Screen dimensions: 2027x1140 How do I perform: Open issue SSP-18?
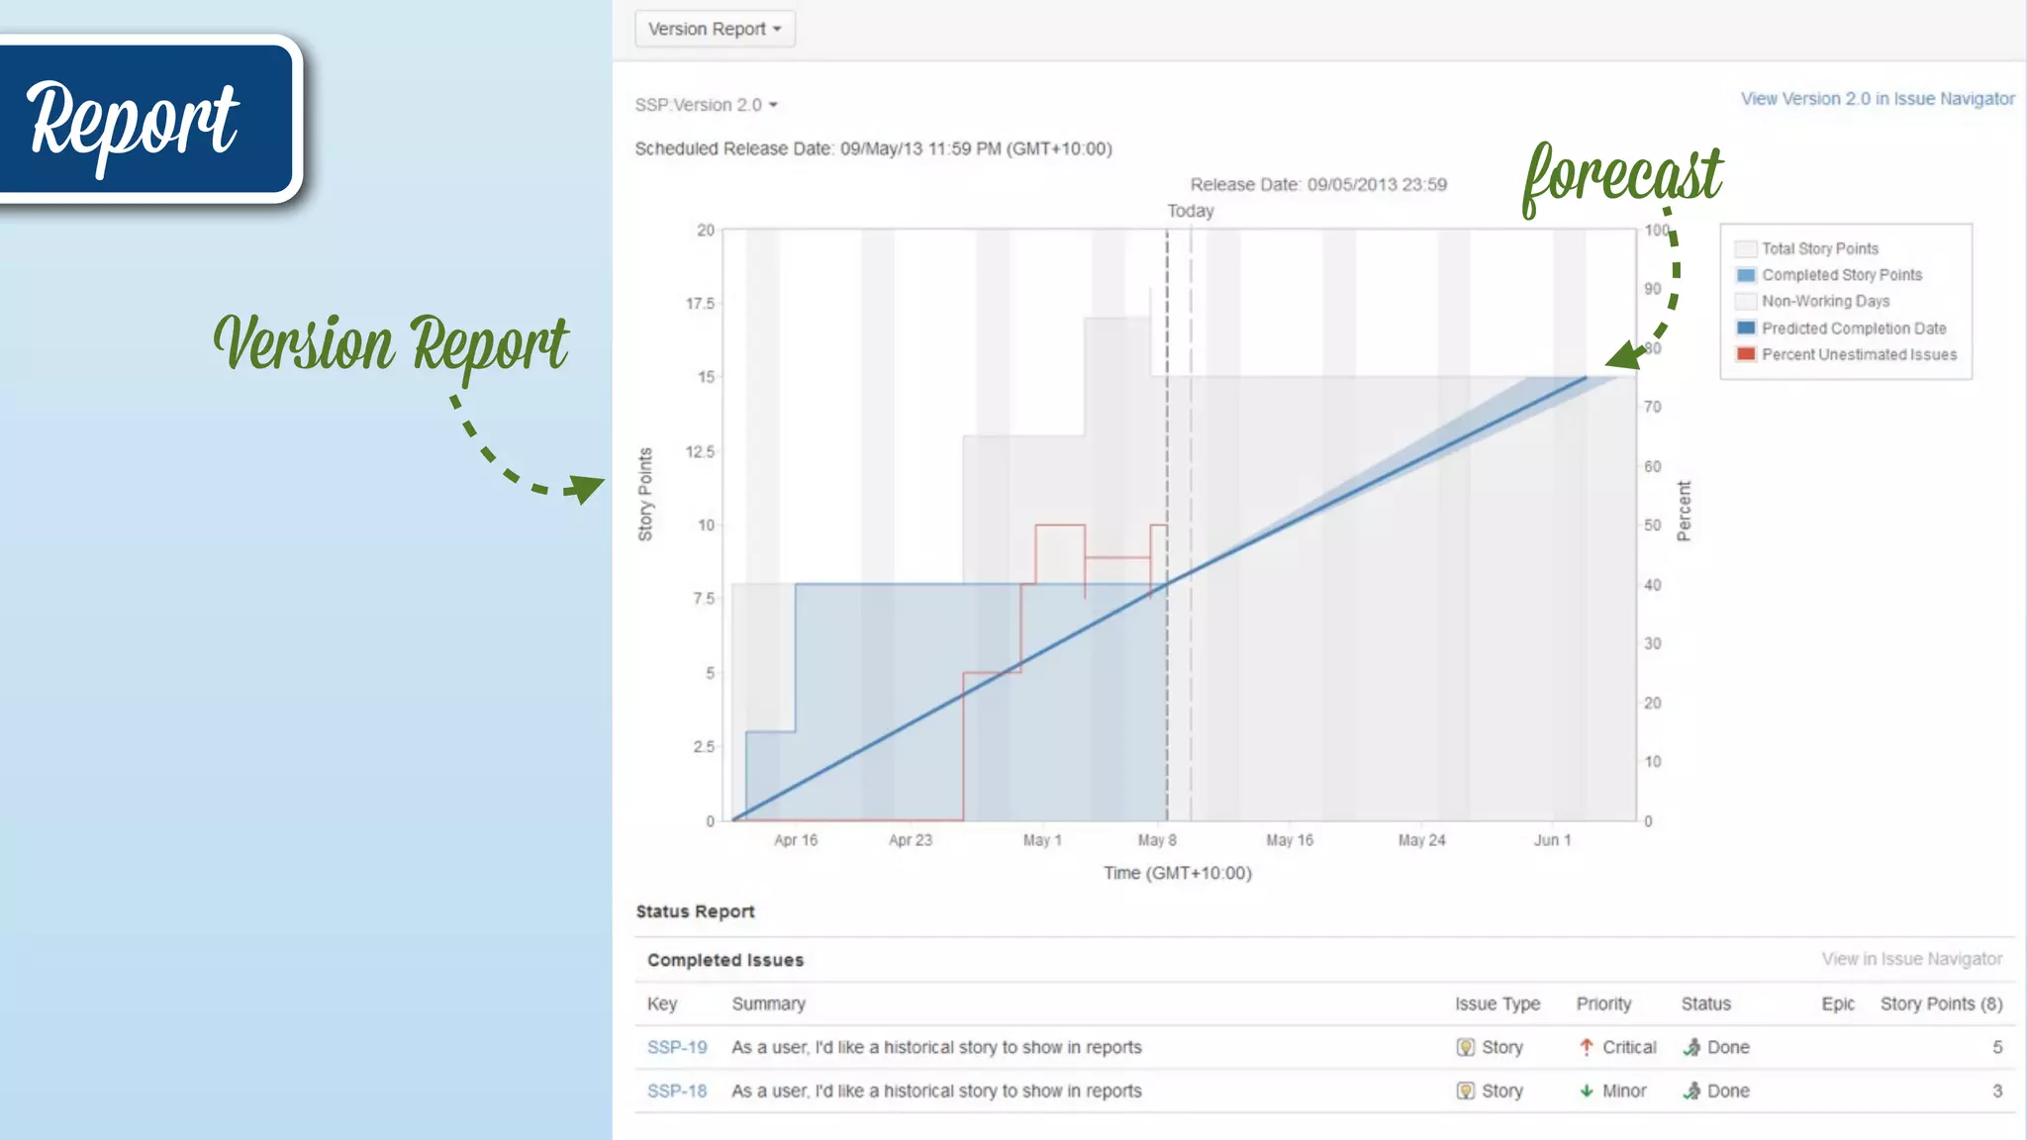(677, 1091)
